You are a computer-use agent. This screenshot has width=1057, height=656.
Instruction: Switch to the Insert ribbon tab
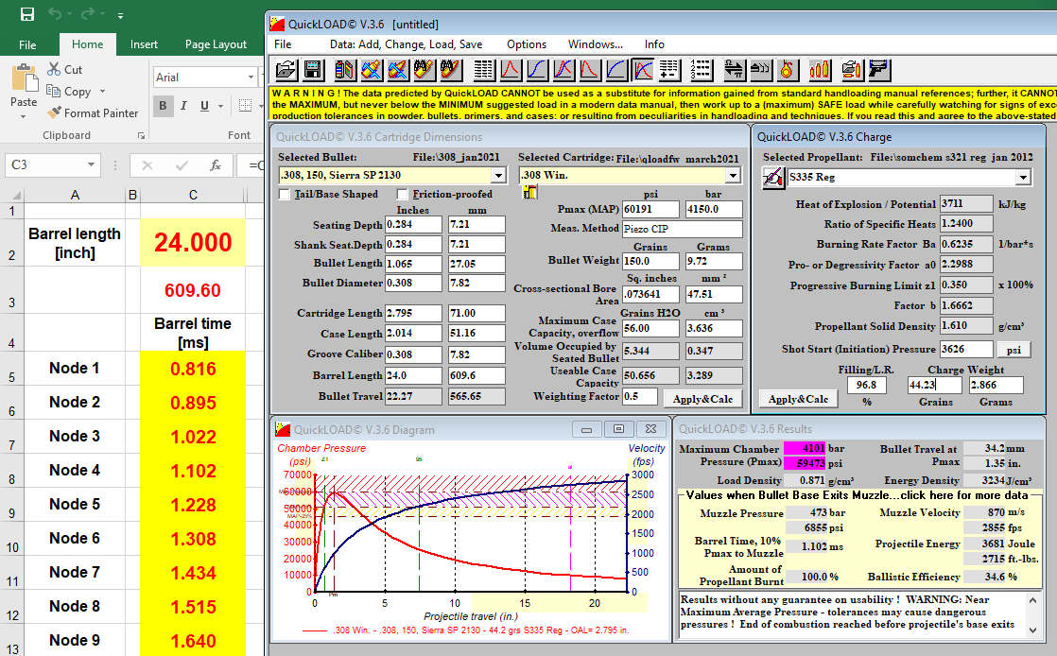pos(144,44)
